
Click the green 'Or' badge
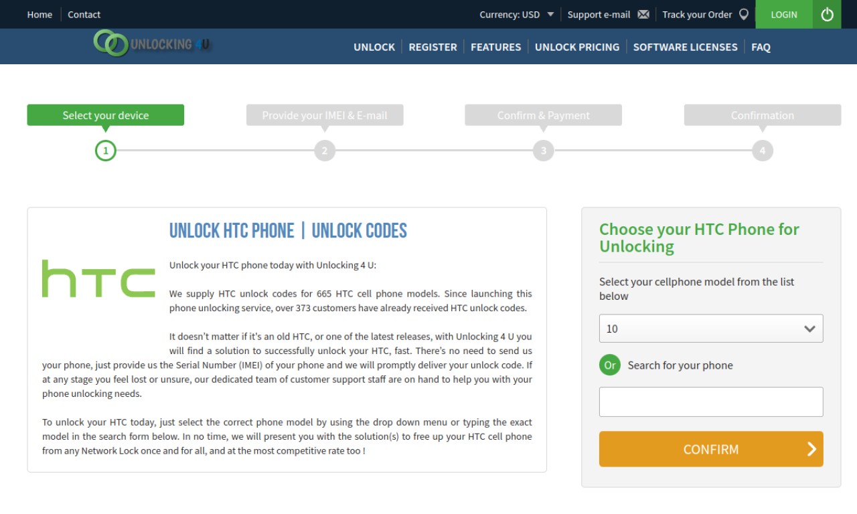pos(610,365)
